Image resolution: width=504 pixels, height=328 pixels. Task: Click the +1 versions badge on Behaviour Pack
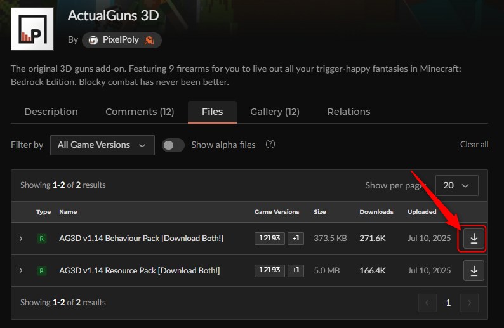(x=296, y=239)
